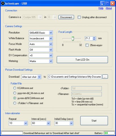Screen dimensions: 116x136
Task: Click the 'Download Behaviour set to' status text
Action: (52, 133)
